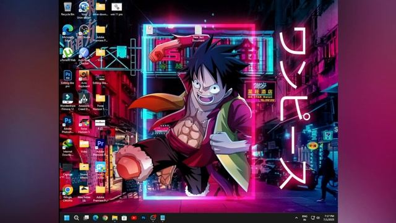Open the win 11 pro settings file
The height and width of the screenshot is (223, 396).
[x=116, y=9]
